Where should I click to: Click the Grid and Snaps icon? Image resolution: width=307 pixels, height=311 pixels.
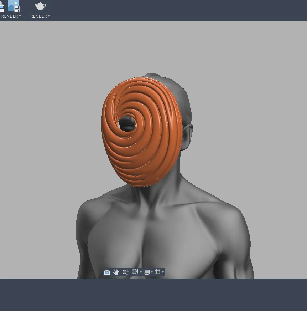click(157, 271)
